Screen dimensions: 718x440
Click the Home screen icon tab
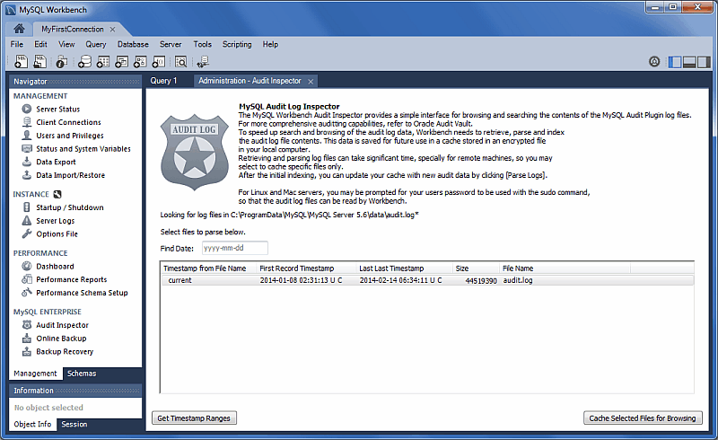pos(19,29)
